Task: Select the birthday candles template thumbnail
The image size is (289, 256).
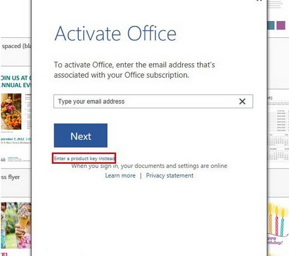Action: pyautogui.click(x=278, y=224)
